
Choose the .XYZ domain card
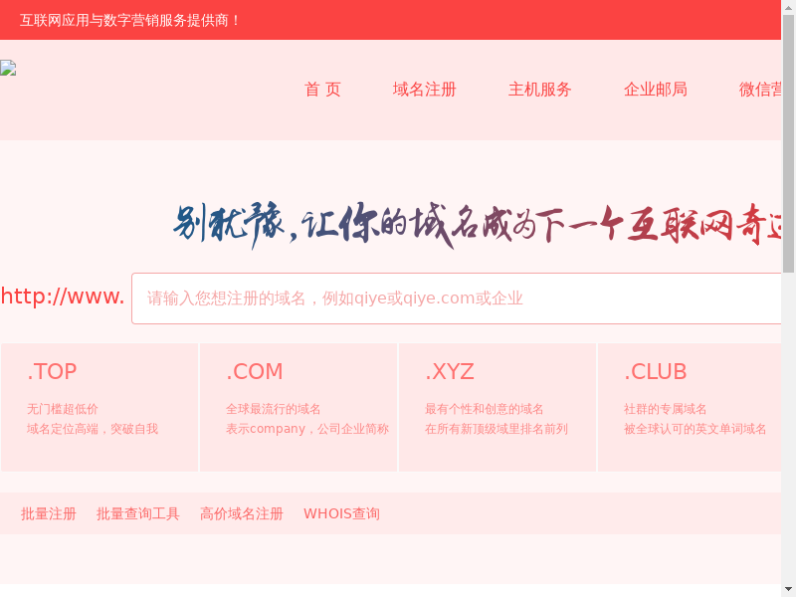coord(497,407)
